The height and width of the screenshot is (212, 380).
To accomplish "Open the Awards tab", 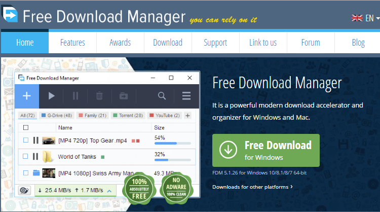I will coord(120,43).
